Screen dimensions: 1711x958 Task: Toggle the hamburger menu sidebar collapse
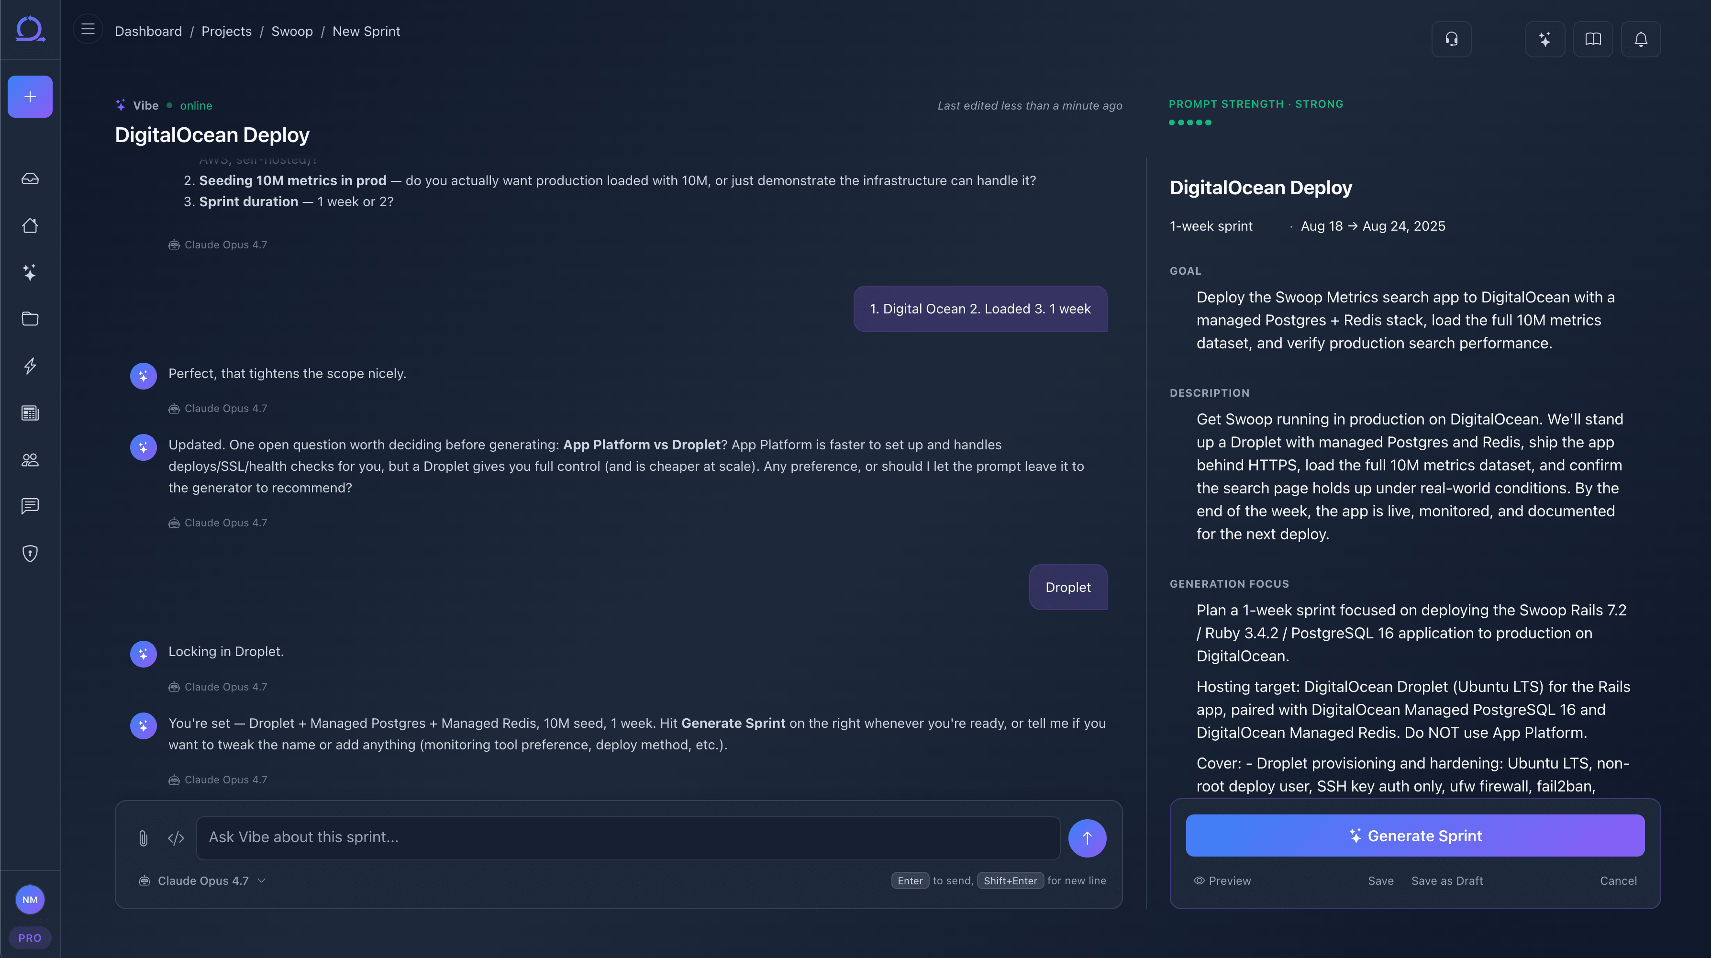[88, 29]
